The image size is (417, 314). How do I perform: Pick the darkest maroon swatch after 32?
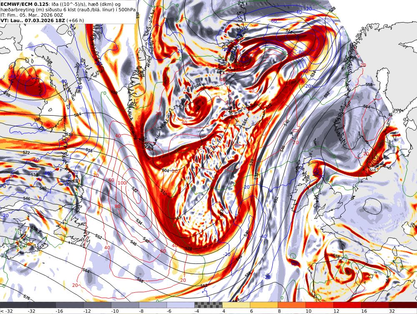click(403, 305)
